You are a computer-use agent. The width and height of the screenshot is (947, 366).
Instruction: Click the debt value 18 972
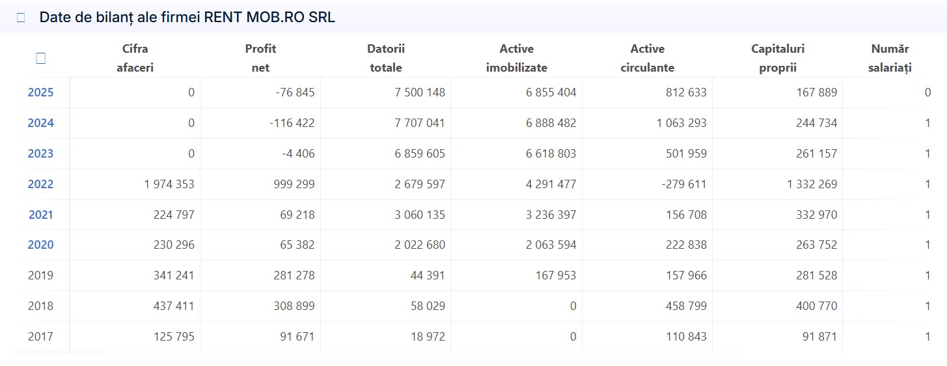tap(428, 337)
